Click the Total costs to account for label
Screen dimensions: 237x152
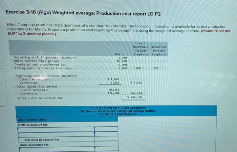pyautogui.click(x=40, y=98)
